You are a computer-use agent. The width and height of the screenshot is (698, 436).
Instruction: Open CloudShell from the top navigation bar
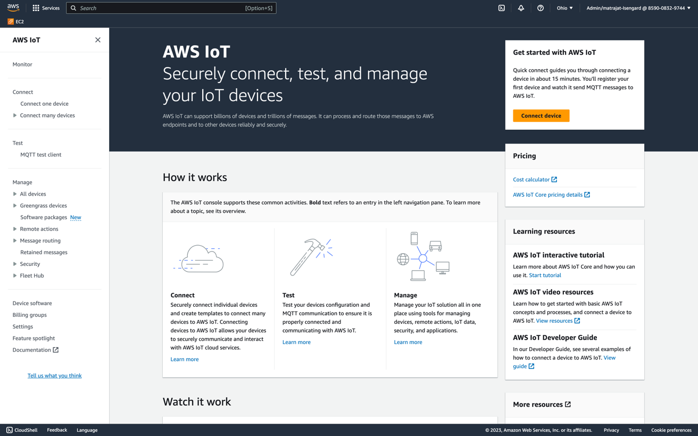click(x=501, y=7)
